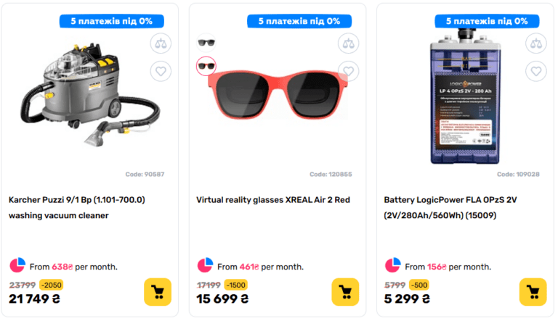Compare the LogicPower battery using scales icon

point(536,43)
